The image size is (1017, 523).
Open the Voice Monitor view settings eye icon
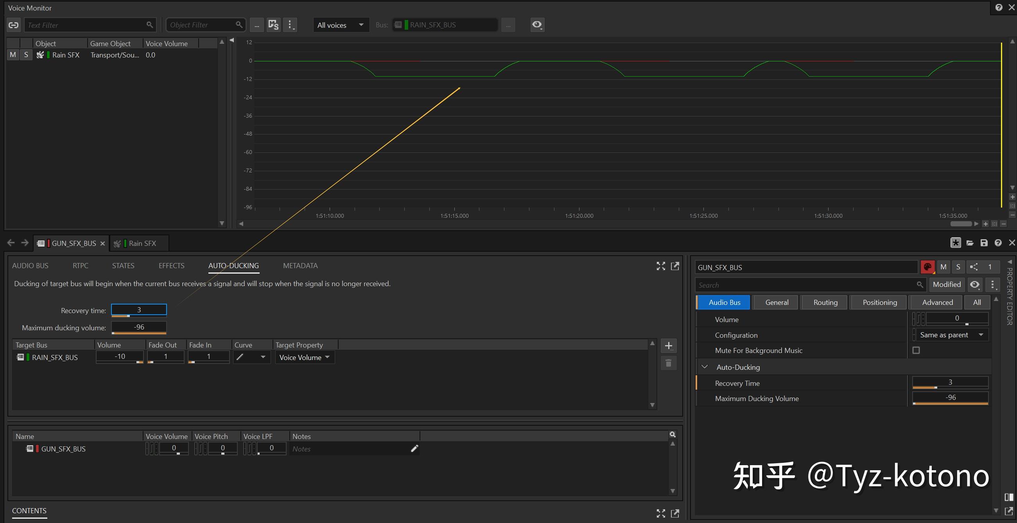click(x=537, y=25)
